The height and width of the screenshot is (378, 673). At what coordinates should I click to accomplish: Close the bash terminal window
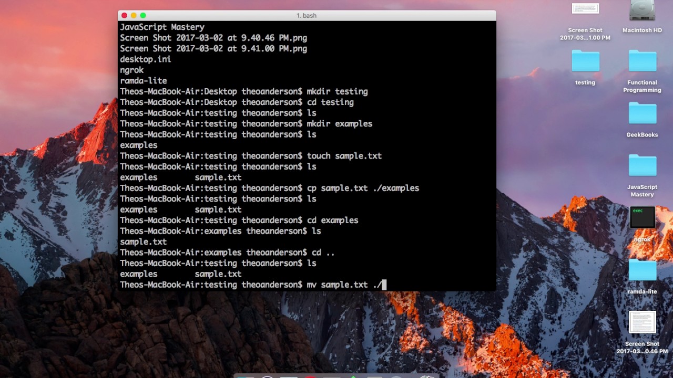coord(124,16)
